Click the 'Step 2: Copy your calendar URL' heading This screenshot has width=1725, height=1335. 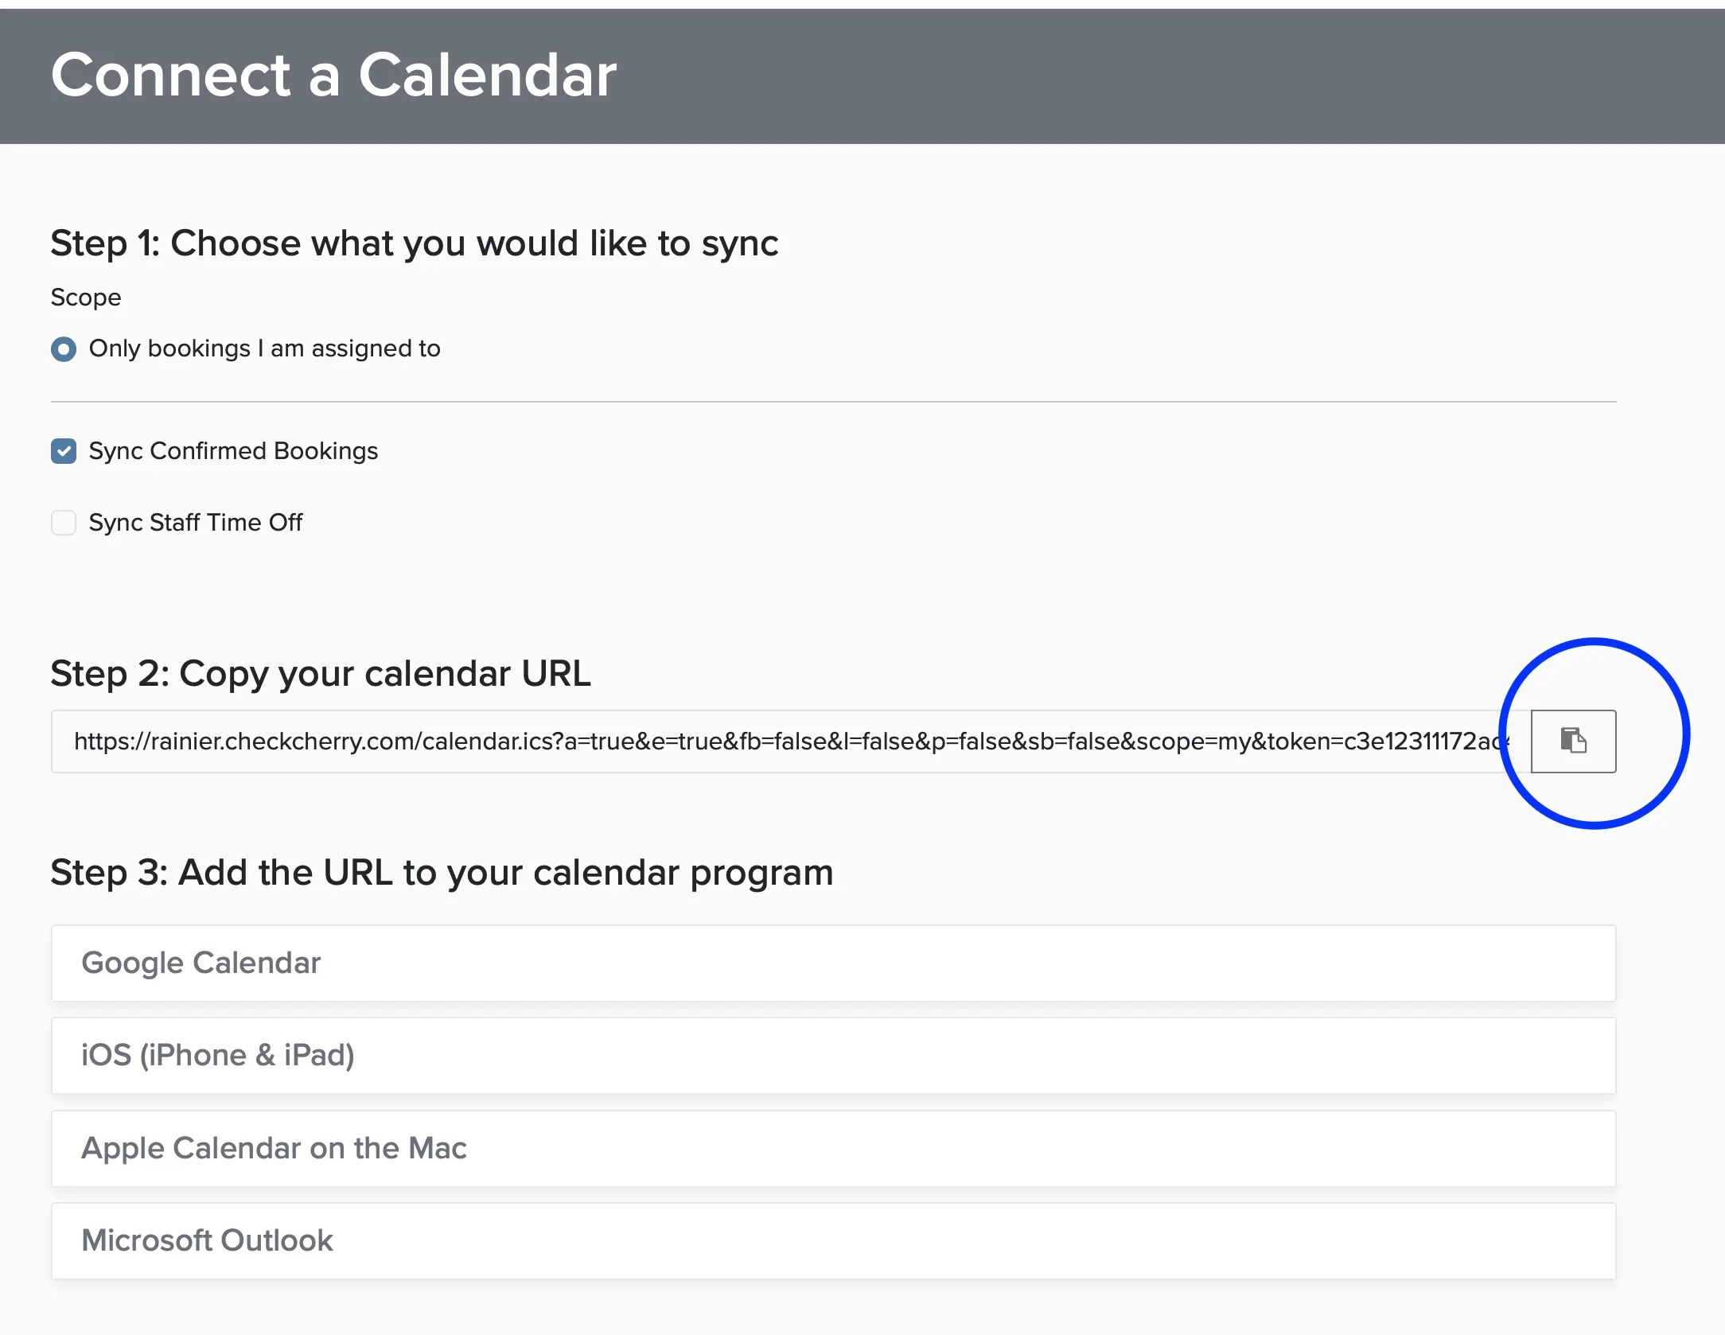pos(321,674)
